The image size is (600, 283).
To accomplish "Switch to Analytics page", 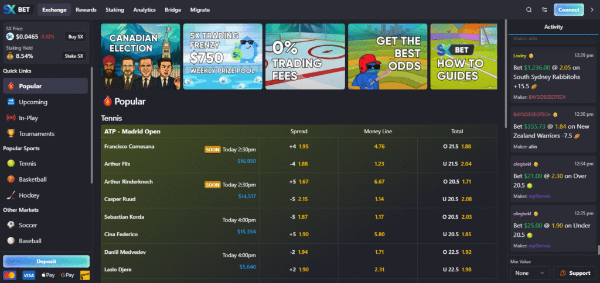I will click(x=144, y=10).
